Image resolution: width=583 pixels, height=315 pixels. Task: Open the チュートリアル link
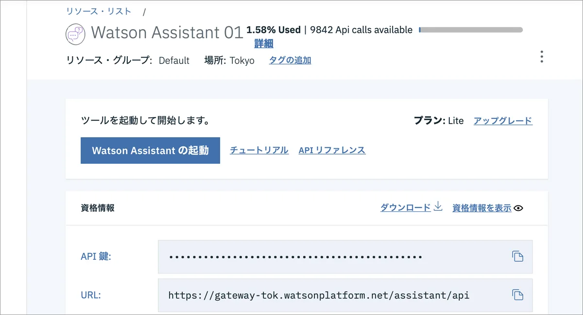[x=259, y=150]
